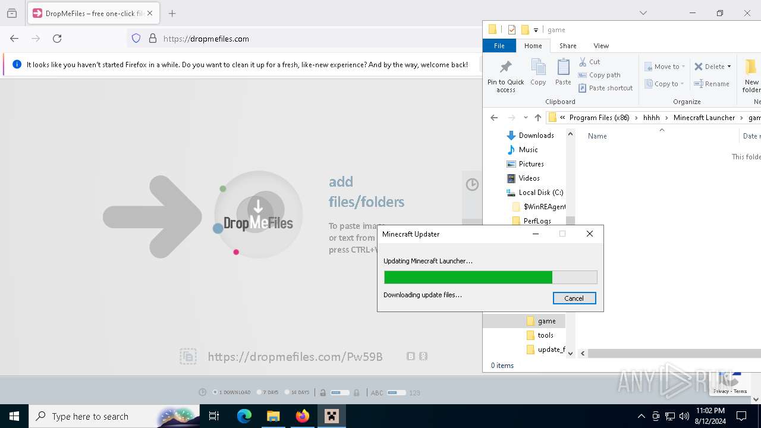
Task: Expand the path chevron after Program Files (x86)
Action: [x=636, y=118]
